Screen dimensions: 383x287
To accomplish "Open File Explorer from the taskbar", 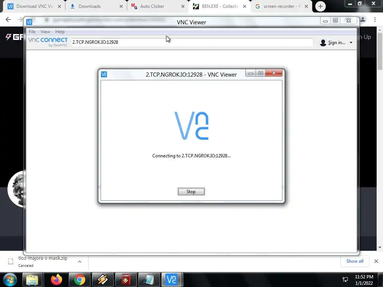I will (33, 280).
